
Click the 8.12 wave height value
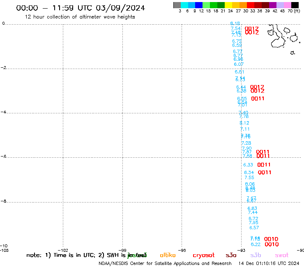click(x=244, y=123)
